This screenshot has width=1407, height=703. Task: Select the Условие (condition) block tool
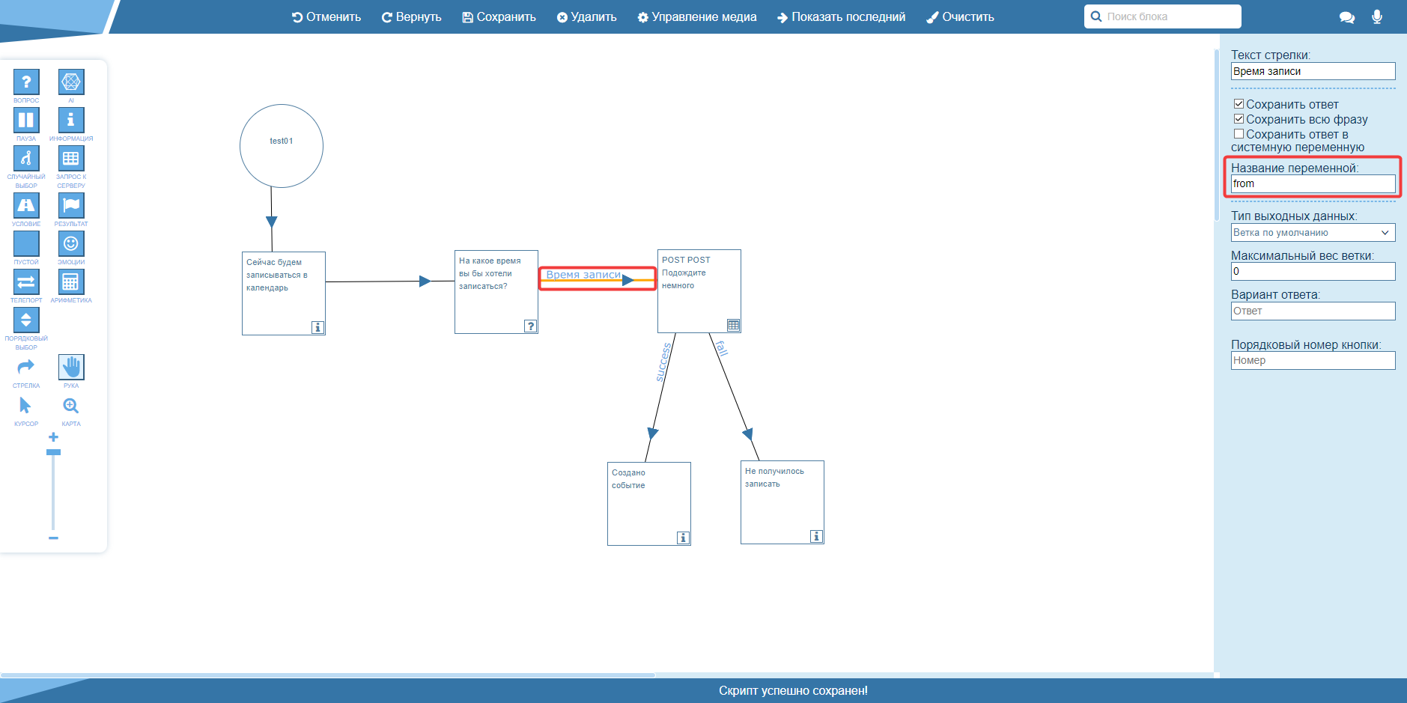pos(26,205)
